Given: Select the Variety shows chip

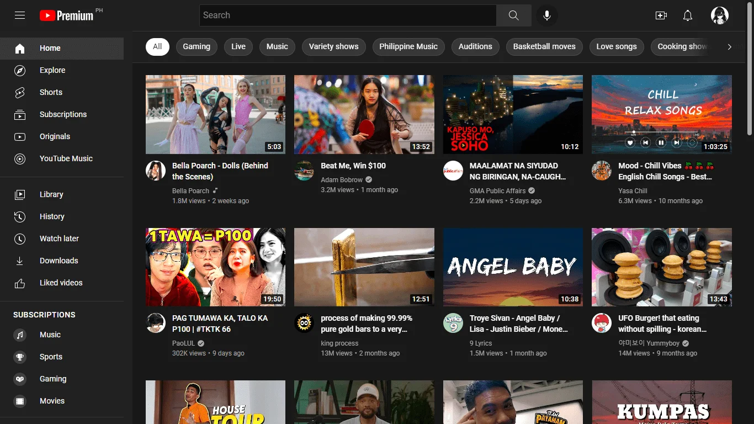Looking at the screenshot, I should tap(334, 46).
